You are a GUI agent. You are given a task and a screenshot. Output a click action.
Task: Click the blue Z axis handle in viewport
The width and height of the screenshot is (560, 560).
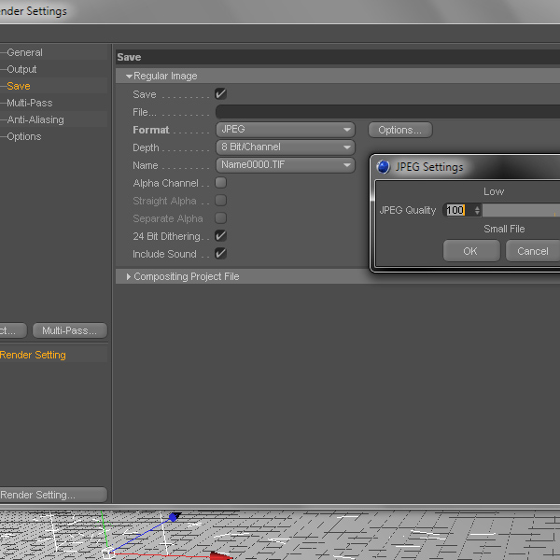(x=175, y=517)
